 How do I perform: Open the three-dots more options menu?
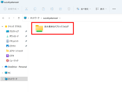point(114,9)
